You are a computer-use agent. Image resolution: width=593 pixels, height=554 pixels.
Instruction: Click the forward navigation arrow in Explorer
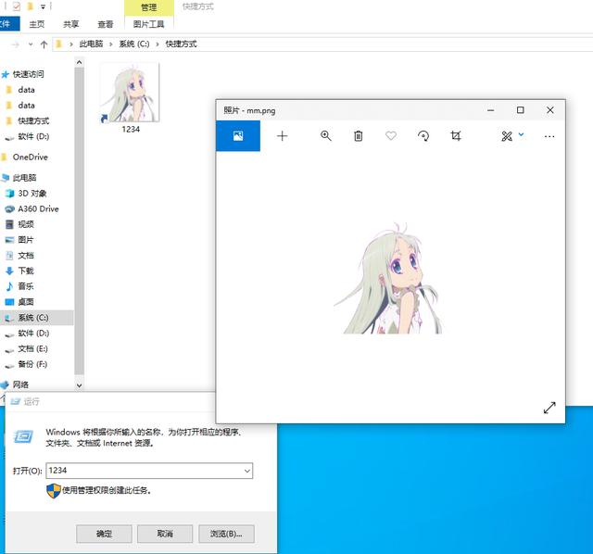pos(15,44)
